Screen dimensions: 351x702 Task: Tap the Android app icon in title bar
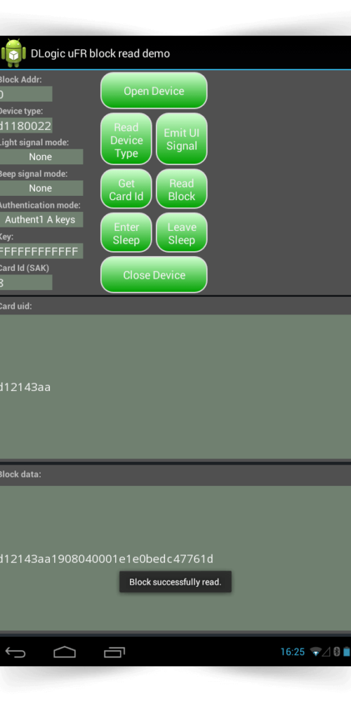pyautogui.click(x=13, y=53)
